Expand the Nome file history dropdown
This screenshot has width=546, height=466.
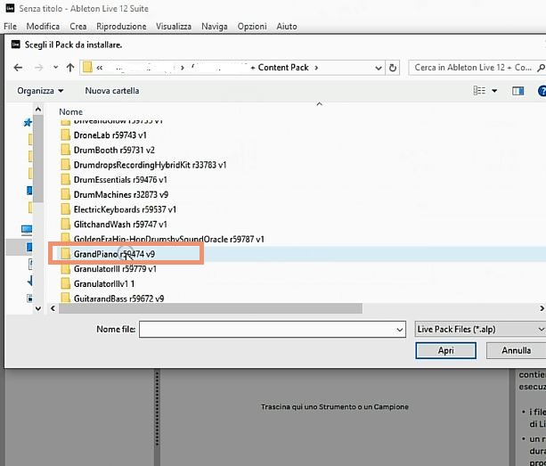click(x=399, y=330)
